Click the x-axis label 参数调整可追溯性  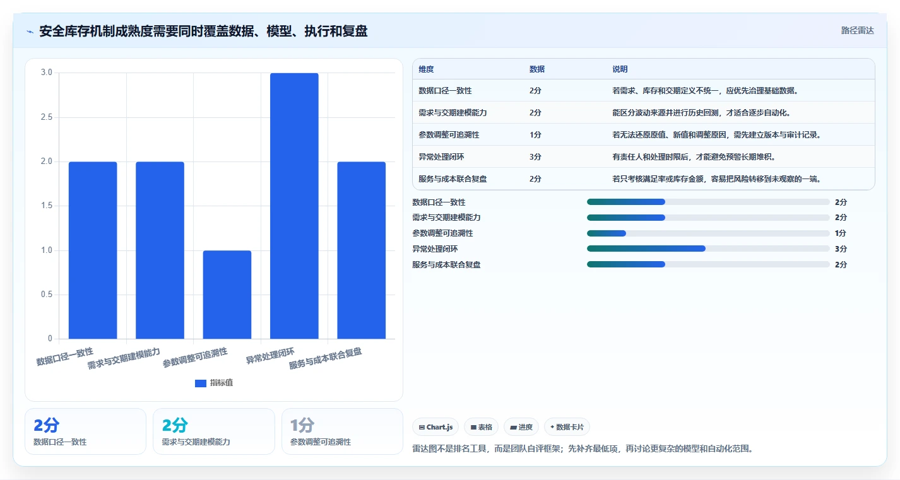[x=195, y=358]
